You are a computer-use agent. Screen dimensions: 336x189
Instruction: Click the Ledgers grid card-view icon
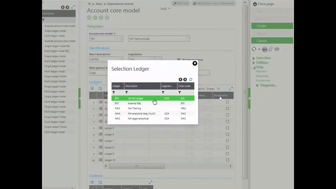point(92,88)
